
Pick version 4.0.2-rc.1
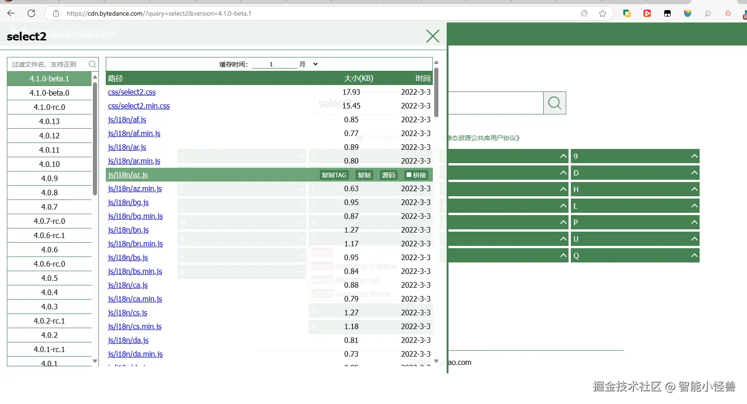49,321
